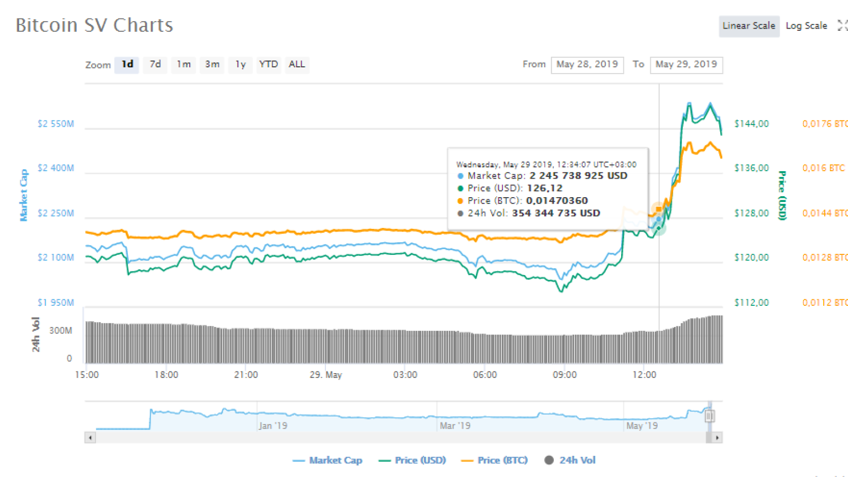Click the 300M volume axis label
This screenshot has height=477, width=848.
[x=60, y=331]
